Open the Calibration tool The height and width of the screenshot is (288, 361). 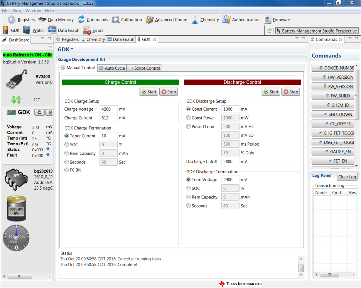(x=127, y=20)
